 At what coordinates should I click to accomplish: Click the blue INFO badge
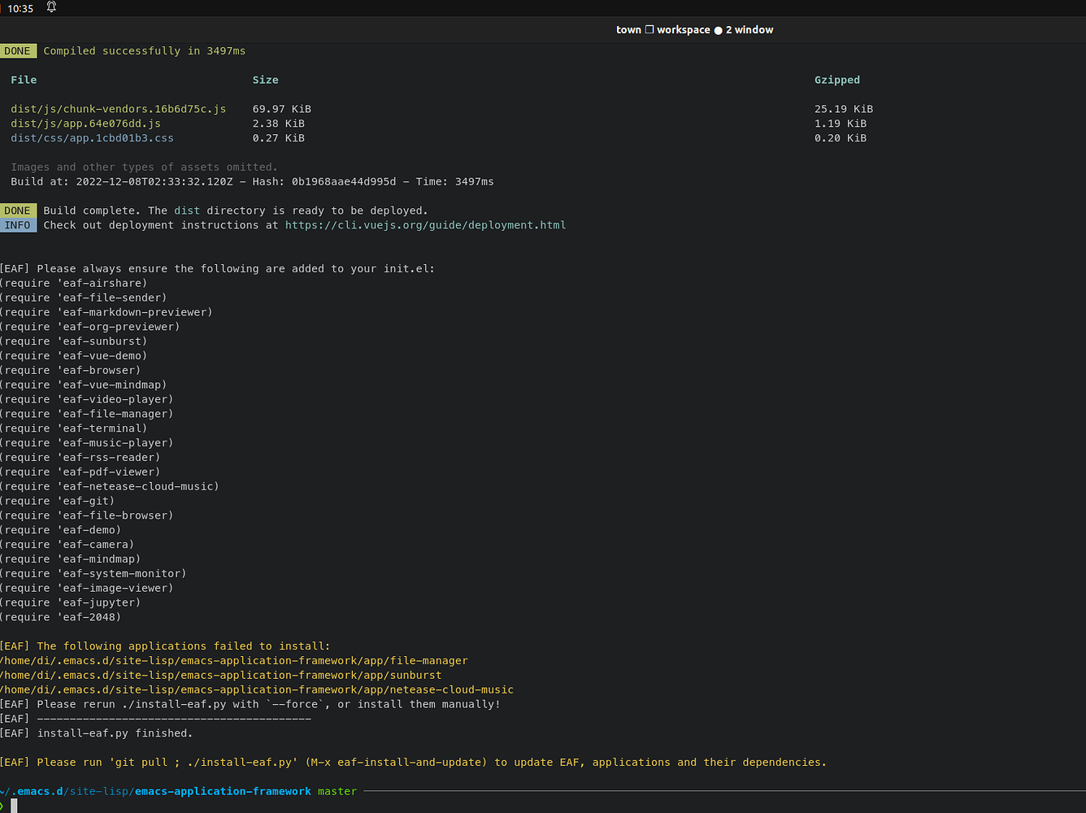(x=18, y=225)
